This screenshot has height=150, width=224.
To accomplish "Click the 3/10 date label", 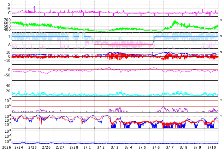I will point(212,147).
